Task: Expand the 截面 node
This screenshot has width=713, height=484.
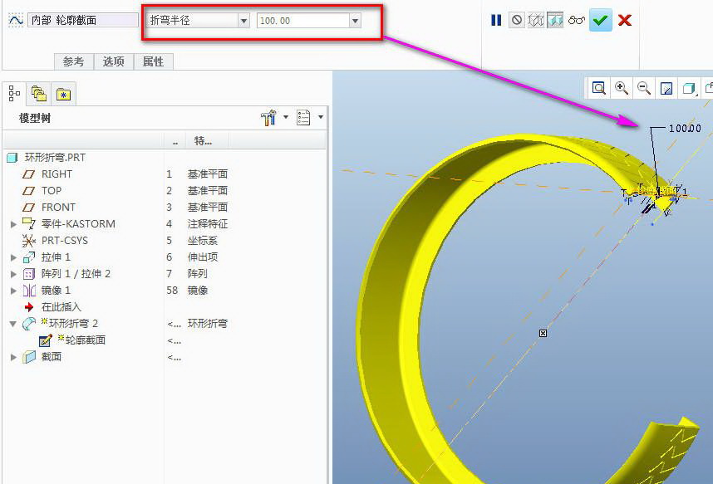Action: point(13,357)
